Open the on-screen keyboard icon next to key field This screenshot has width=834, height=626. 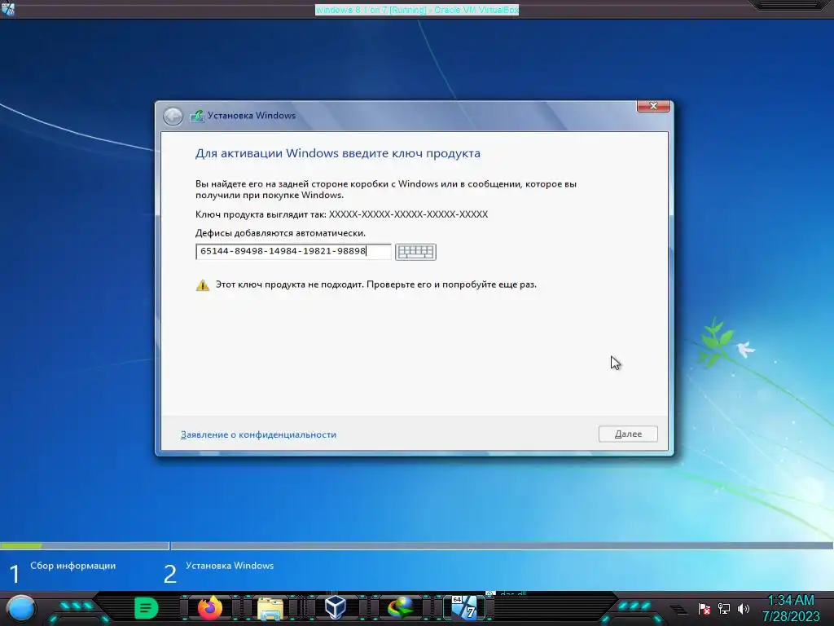415,252
